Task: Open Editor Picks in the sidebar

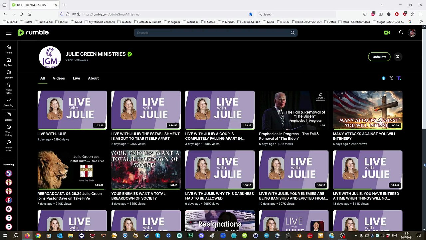Action: [x=9, y=88]
